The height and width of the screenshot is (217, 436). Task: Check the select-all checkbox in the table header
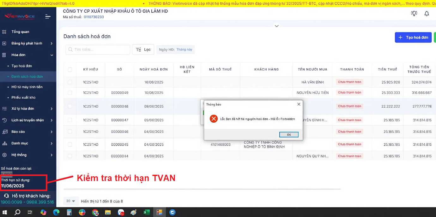coord(70,69)
